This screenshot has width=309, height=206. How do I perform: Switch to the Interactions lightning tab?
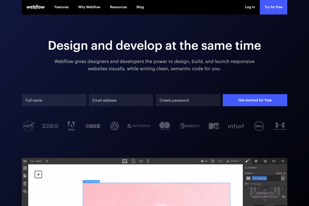pos(283,161)
